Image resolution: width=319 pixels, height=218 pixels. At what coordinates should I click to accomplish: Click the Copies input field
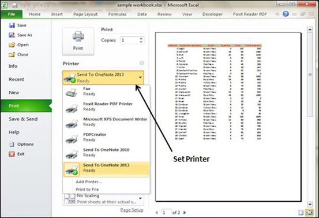point(130,40)
